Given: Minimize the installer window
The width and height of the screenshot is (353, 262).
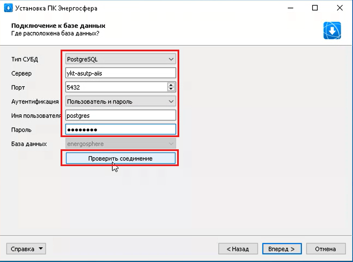Looking at the screenshot, I should tap(290, 8).
